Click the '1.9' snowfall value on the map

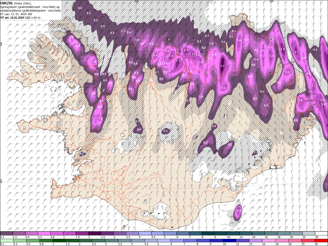tap(171, 56)
